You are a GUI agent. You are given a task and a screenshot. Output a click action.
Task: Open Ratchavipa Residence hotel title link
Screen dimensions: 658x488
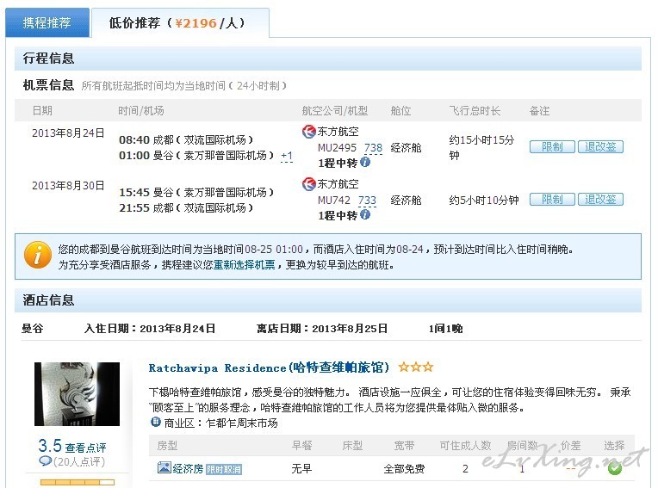click(269, 368)
